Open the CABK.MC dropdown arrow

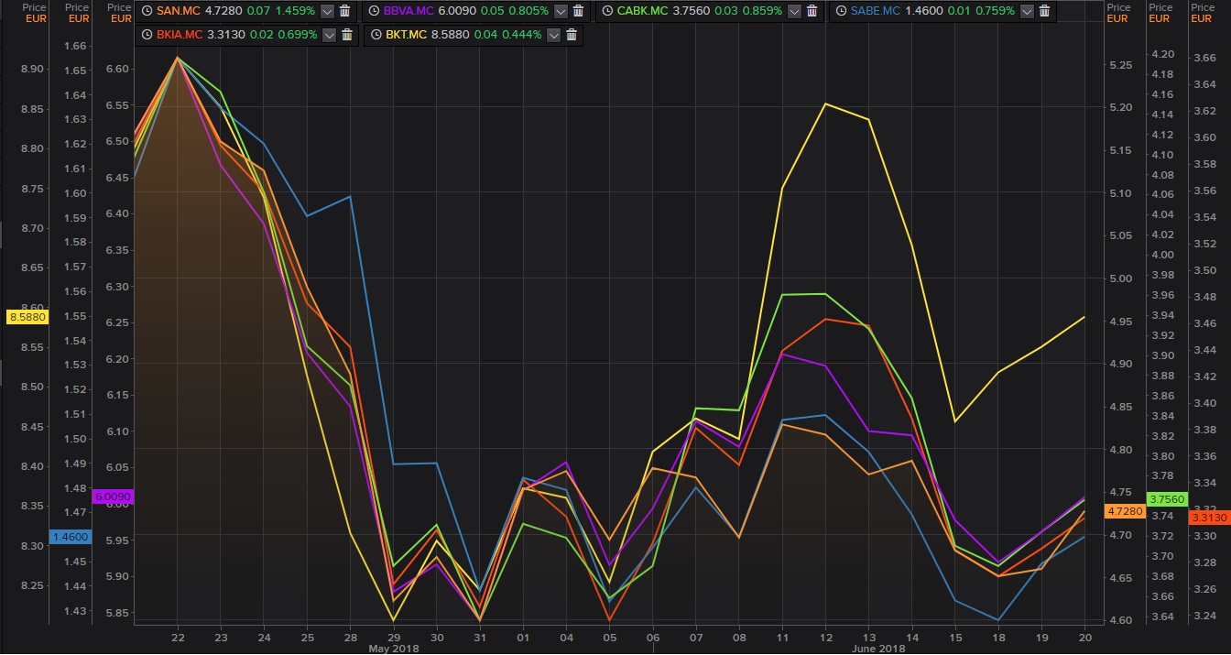(793, 11)
